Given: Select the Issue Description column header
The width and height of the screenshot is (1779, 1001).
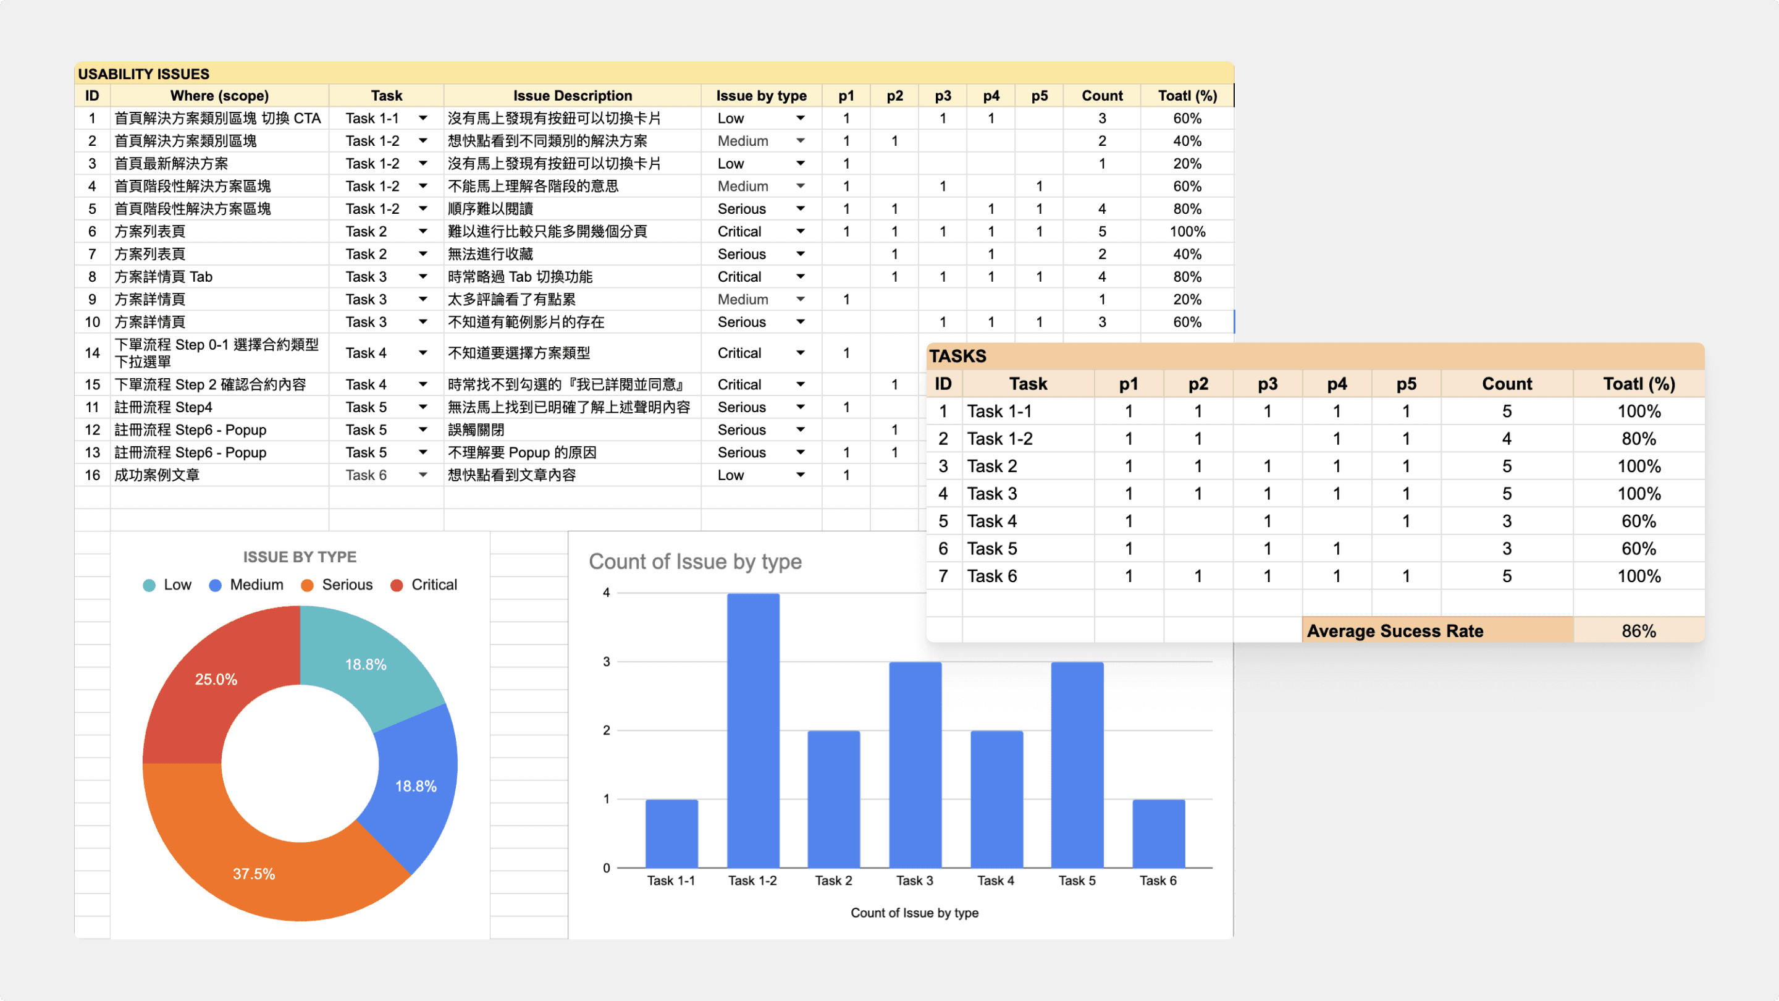Looking at the screenshot, I should [572, 96].
